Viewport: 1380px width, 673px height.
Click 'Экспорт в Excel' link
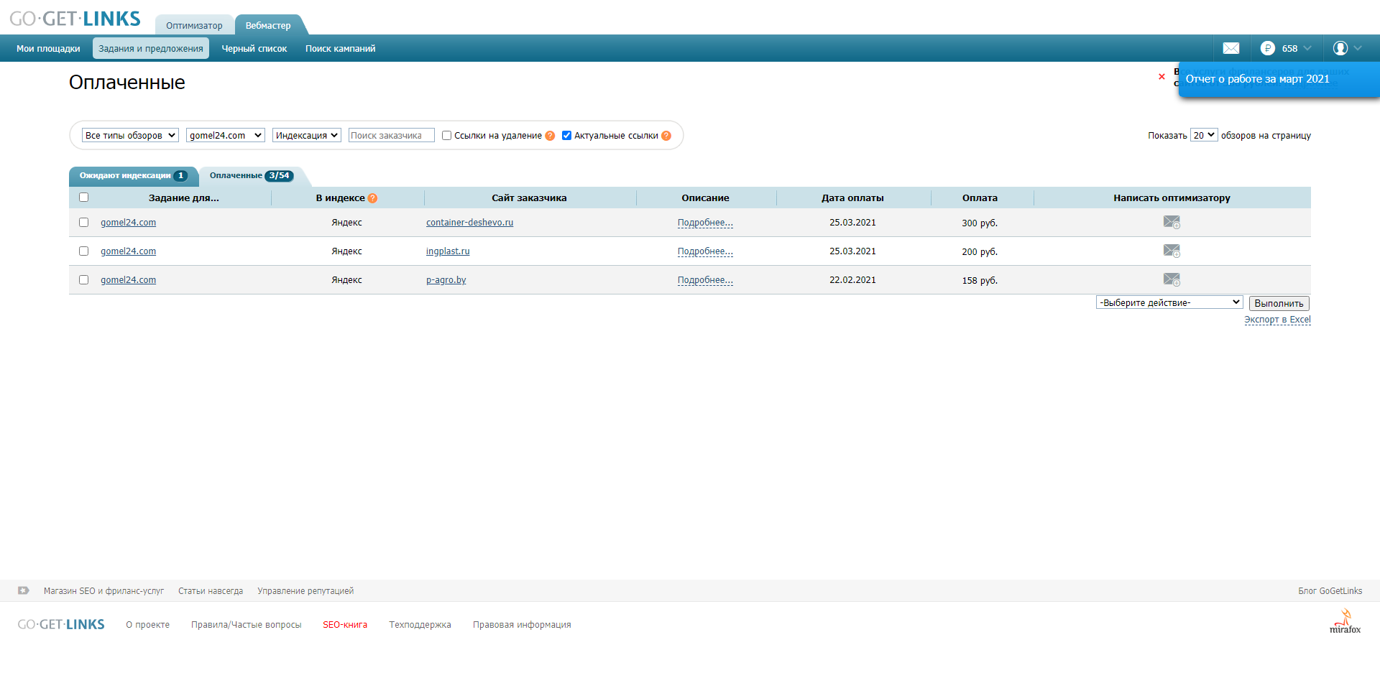(x=1277, y=320)
